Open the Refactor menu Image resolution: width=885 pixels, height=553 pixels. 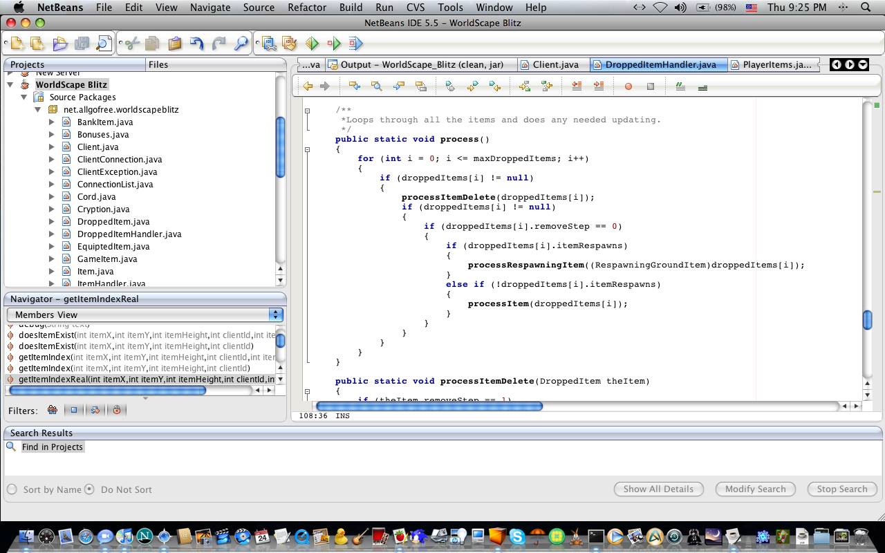tap(307, 8)
